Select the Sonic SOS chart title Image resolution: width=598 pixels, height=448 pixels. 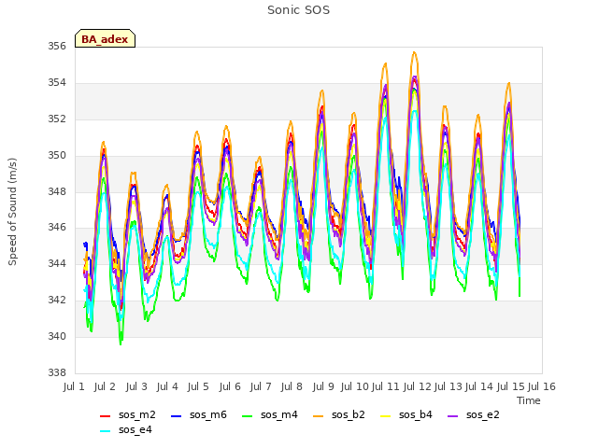click(298, 10)
